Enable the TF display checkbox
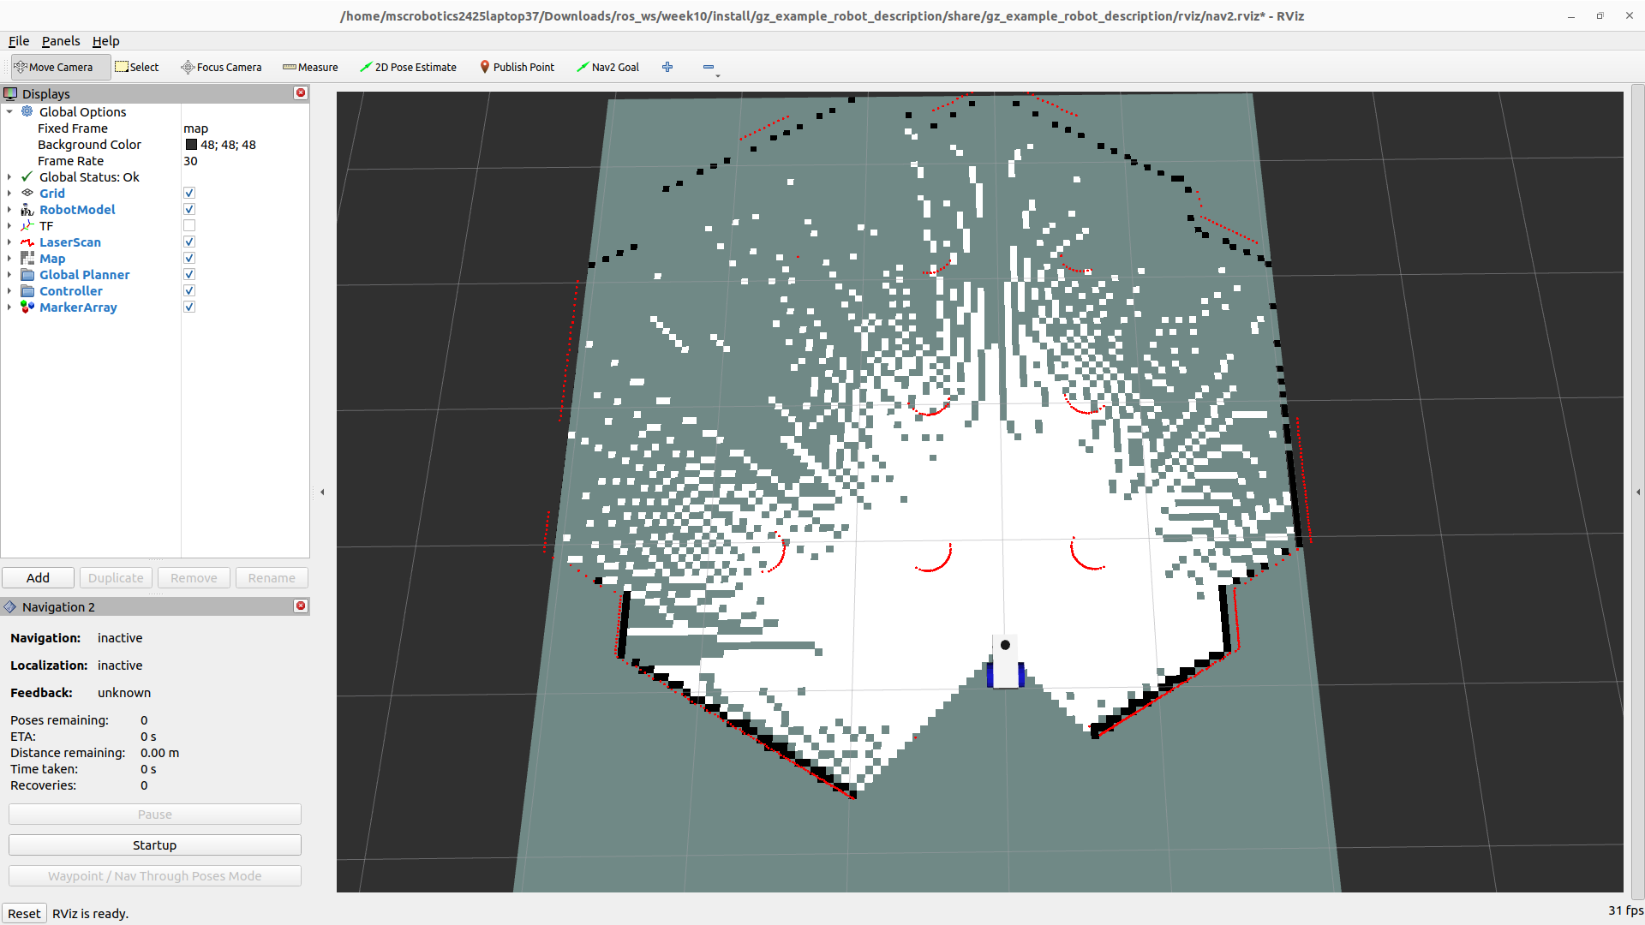 coord(189,225)
